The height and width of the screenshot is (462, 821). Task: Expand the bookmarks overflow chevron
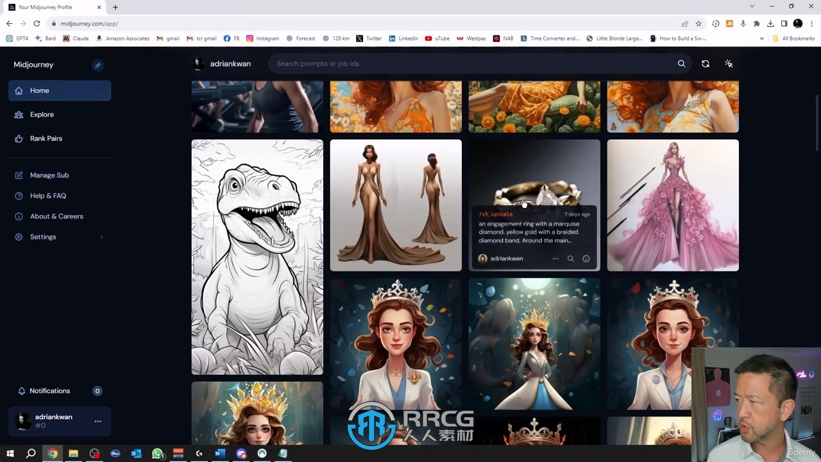[x=761, y=38]
